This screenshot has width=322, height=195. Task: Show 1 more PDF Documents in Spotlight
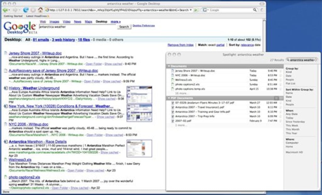pos(181,125)
